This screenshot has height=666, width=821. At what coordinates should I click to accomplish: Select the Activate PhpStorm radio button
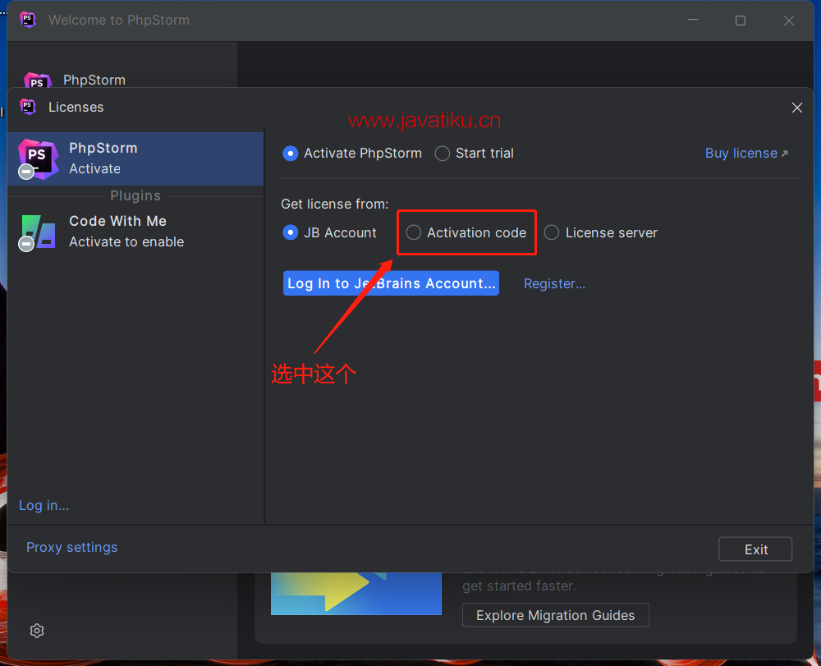291,154
